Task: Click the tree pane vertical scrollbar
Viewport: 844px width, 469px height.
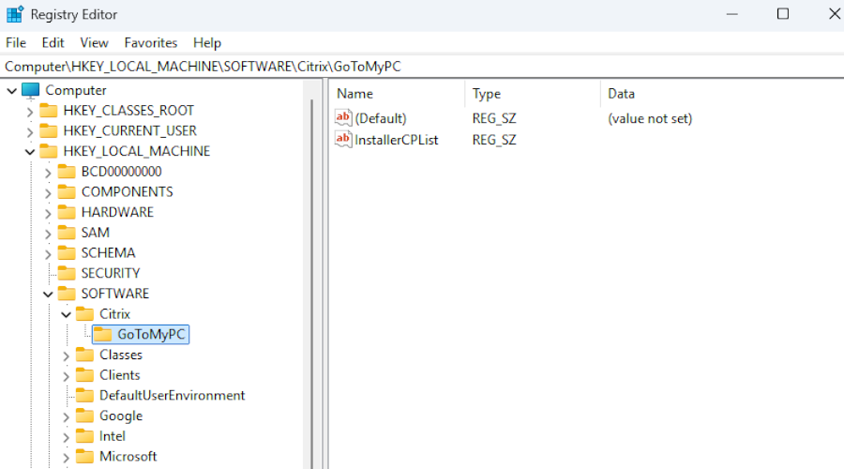Action: 313,281
